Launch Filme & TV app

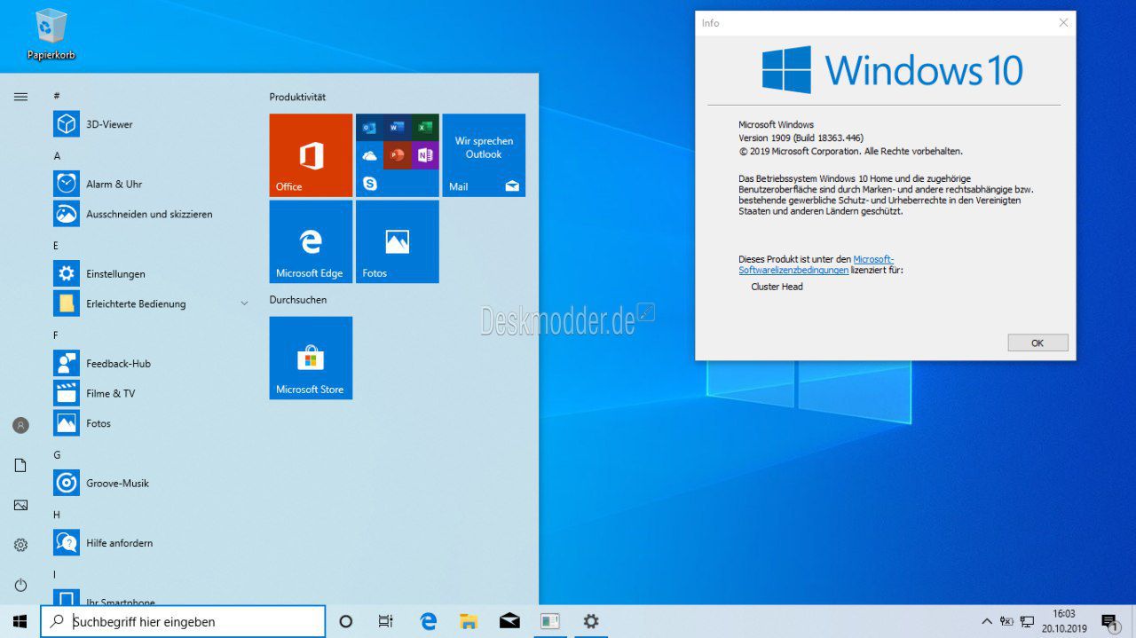pos(151,393)
